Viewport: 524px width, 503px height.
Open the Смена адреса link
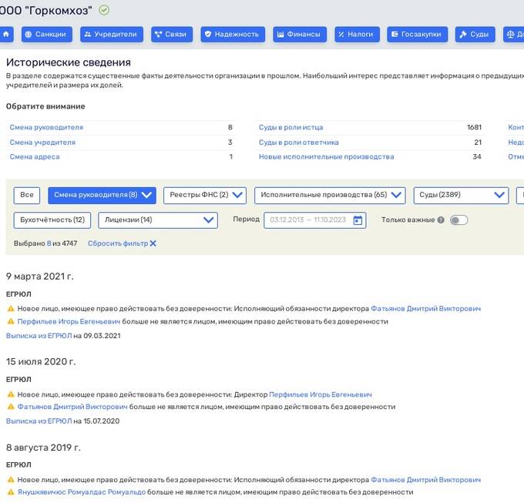point(35,156)
